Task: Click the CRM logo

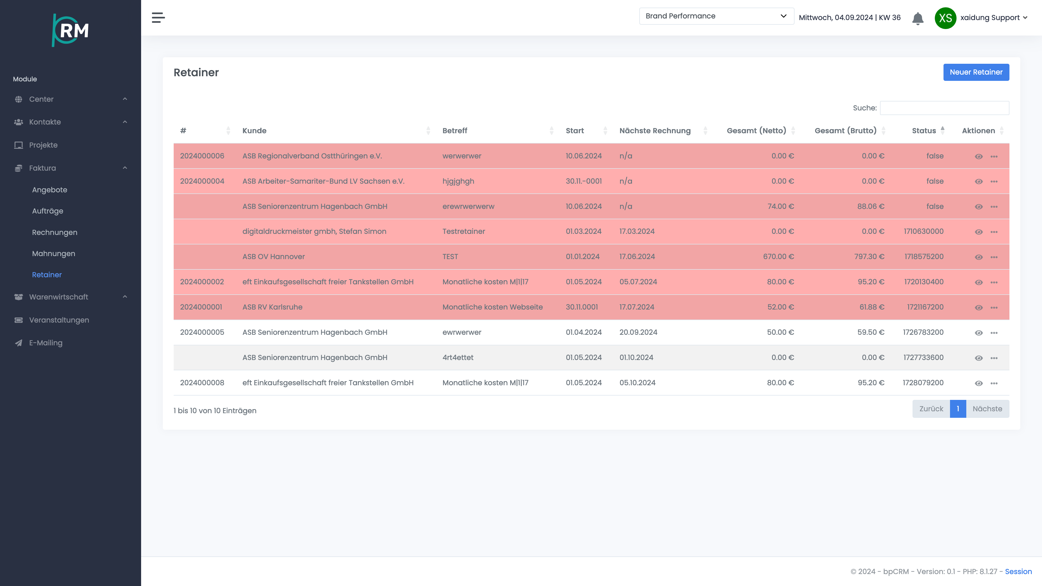Action: click(70, 30)
